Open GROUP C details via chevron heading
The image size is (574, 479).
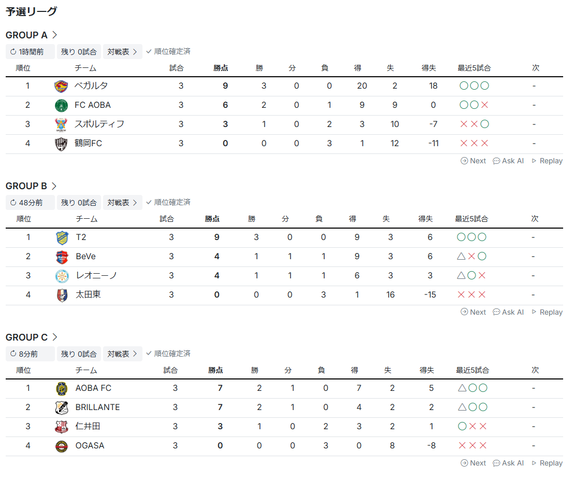(x=32, y=337)
